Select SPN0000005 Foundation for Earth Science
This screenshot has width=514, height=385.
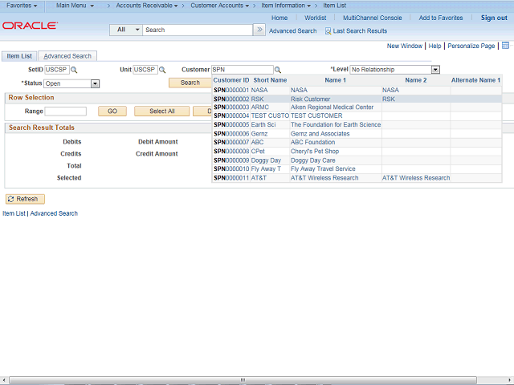coord(357,125)
